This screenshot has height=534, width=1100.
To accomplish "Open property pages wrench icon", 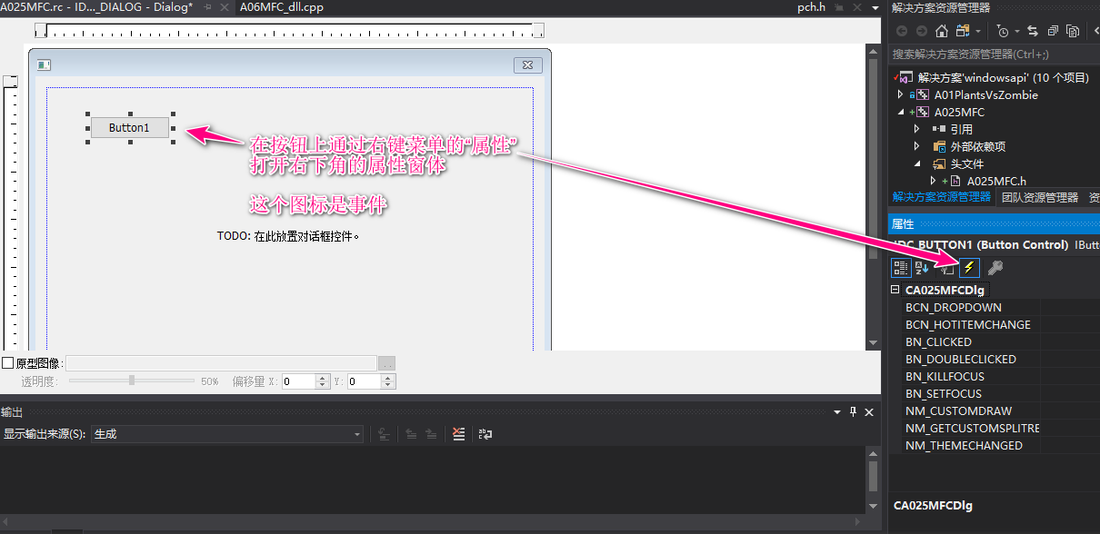I will click(995, 268).
